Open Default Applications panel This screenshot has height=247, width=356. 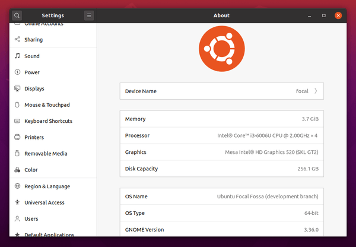tap(53, 232)
